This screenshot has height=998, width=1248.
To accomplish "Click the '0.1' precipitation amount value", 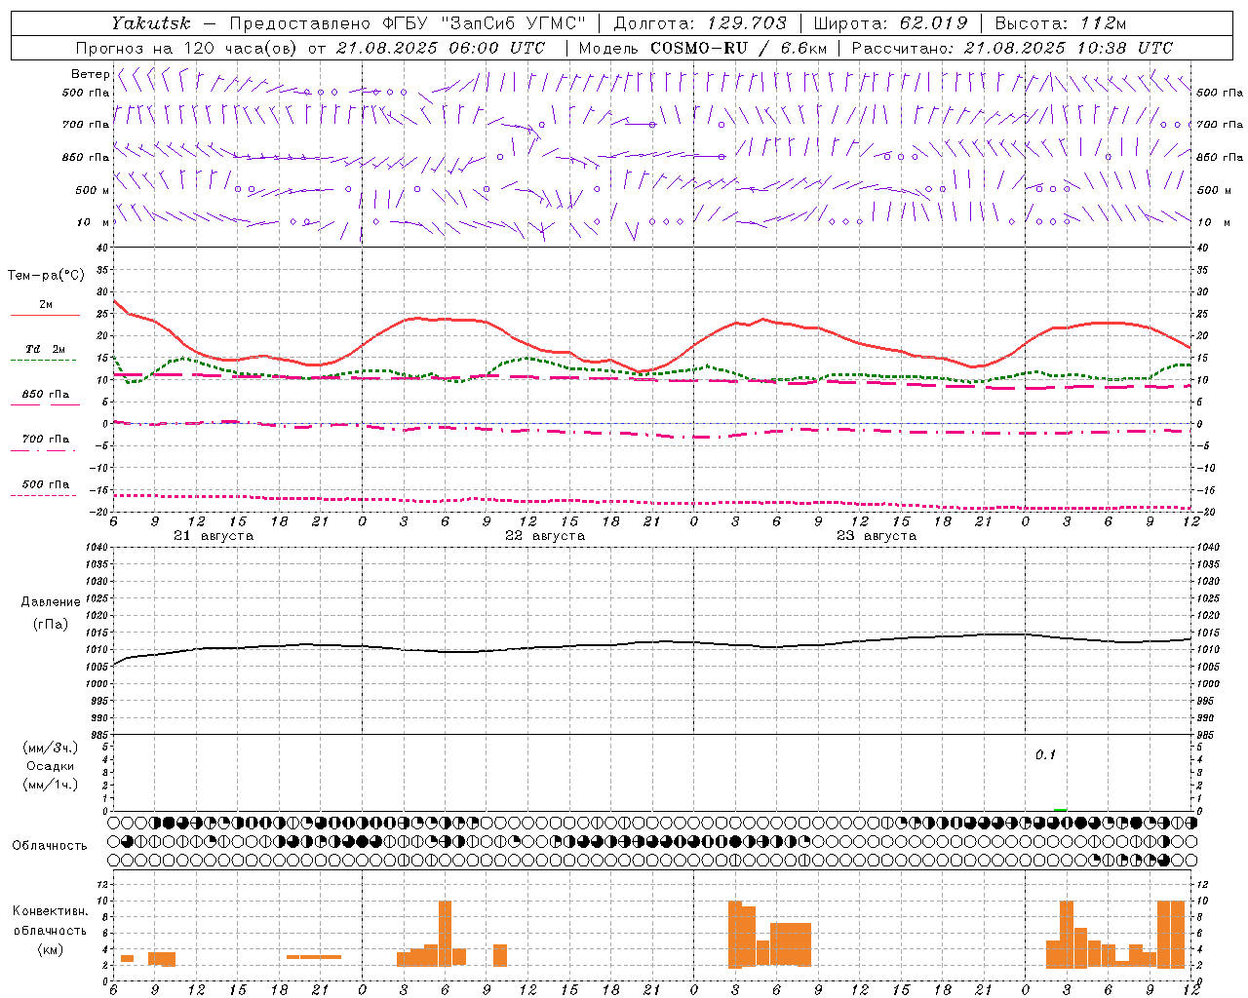I will 1045,755.
